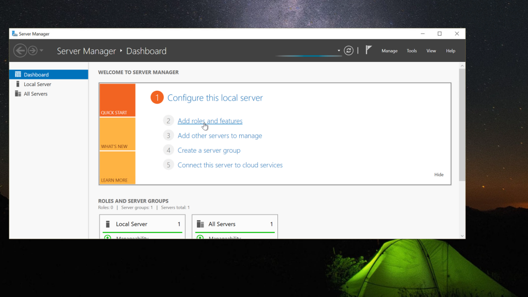Click the Server Manager title bar icon

click(14, 34)
